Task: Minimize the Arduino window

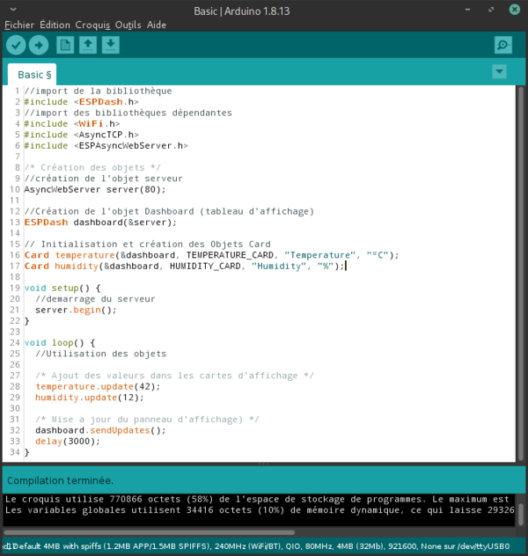Action: point(467,10)
